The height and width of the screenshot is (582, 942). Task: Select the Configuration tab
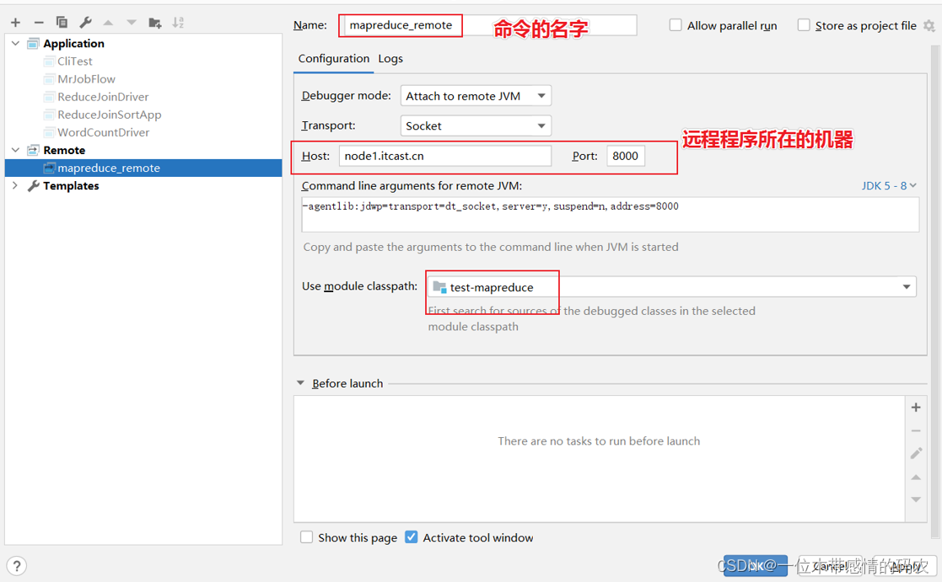[x=333, y=58]
